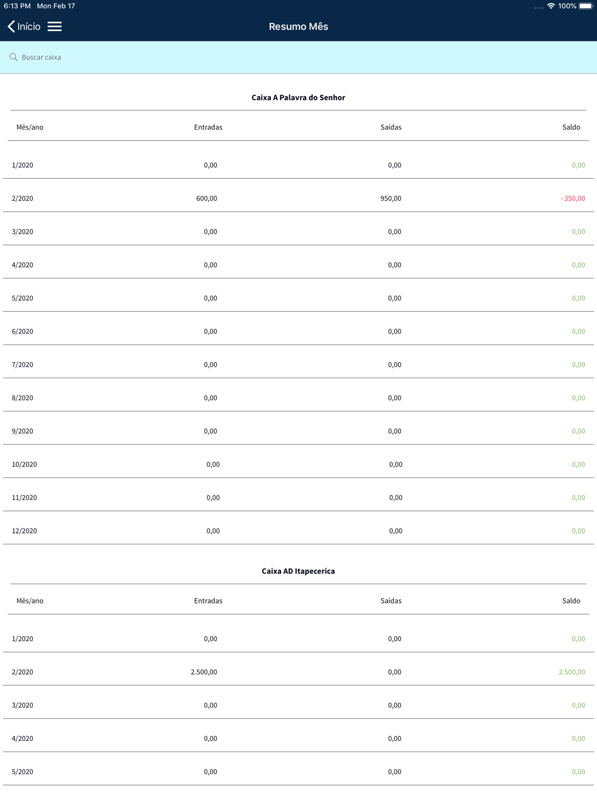Screen dimensions: 597x797
Task: Click the search magnifier icon
Action: click(13, 57)
